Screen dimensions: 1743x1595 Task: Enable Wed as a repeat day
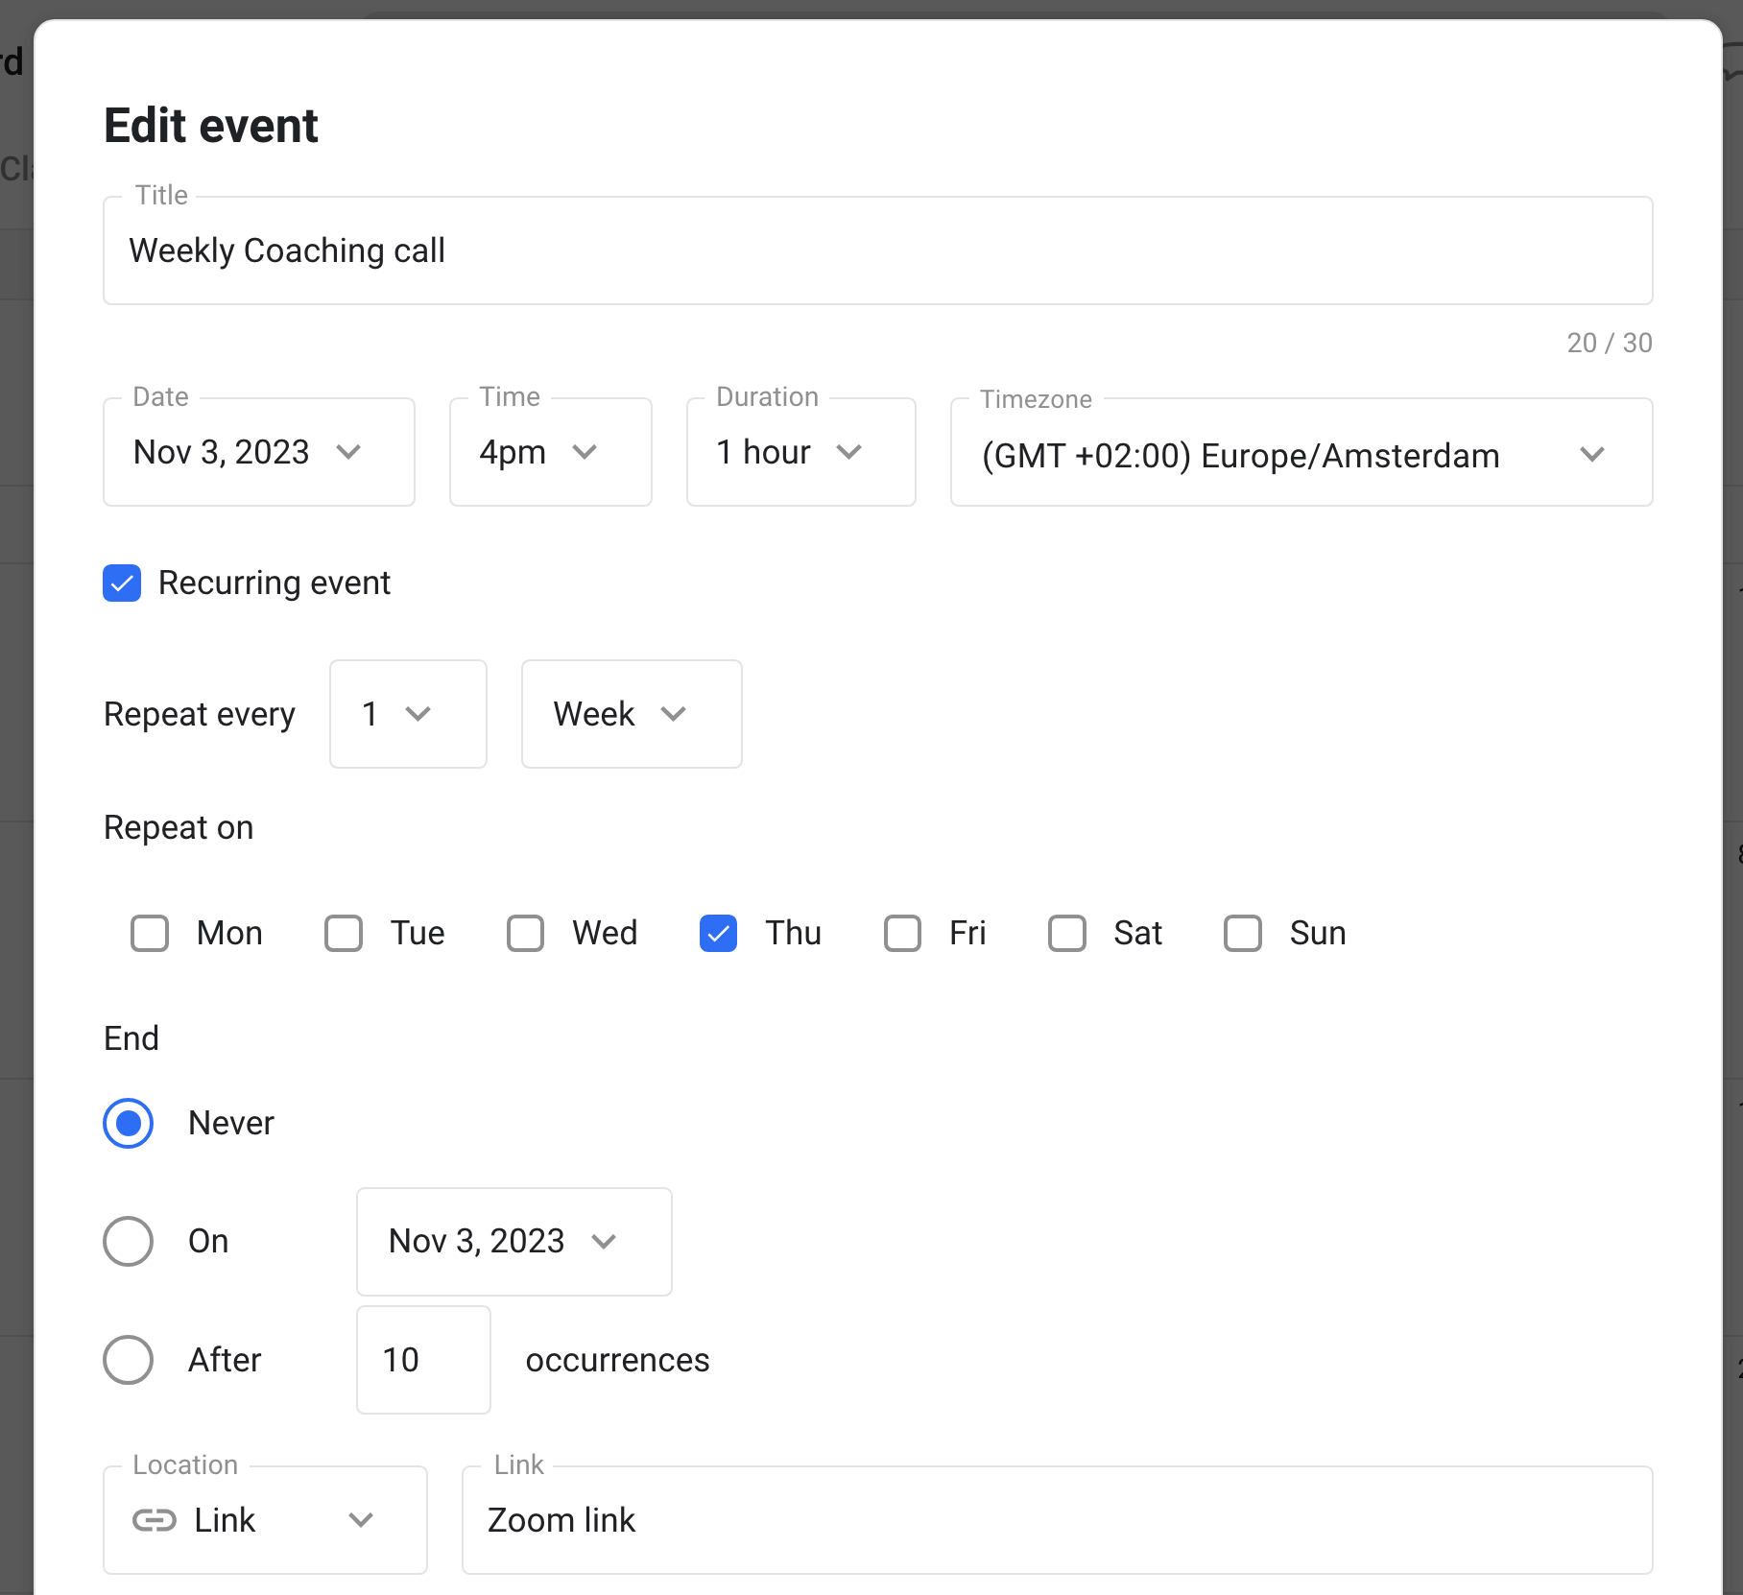[525, 932]
